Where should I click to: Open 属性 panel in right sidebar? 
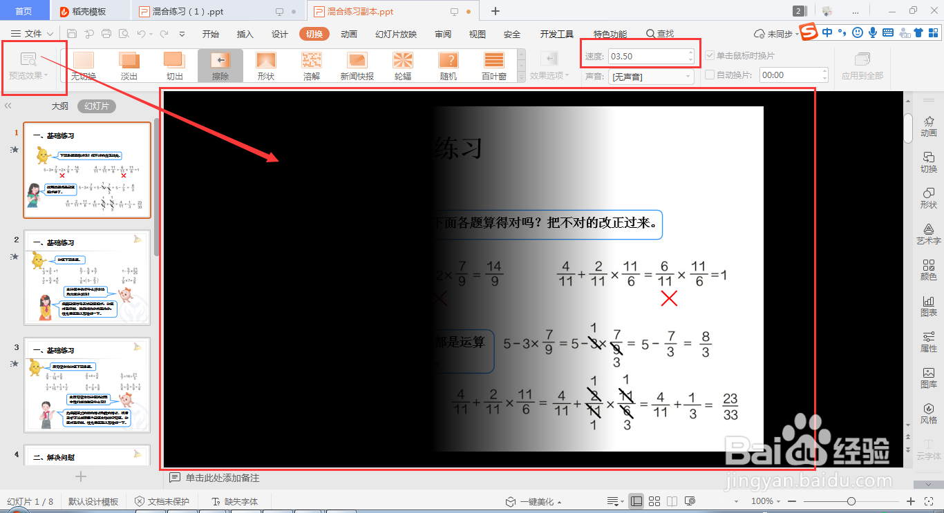tap(929, 342)
